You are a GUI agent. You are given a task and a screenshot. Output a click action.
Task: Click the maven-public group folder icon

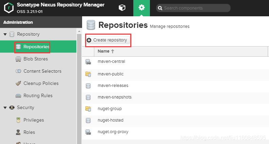pos(88,74)
